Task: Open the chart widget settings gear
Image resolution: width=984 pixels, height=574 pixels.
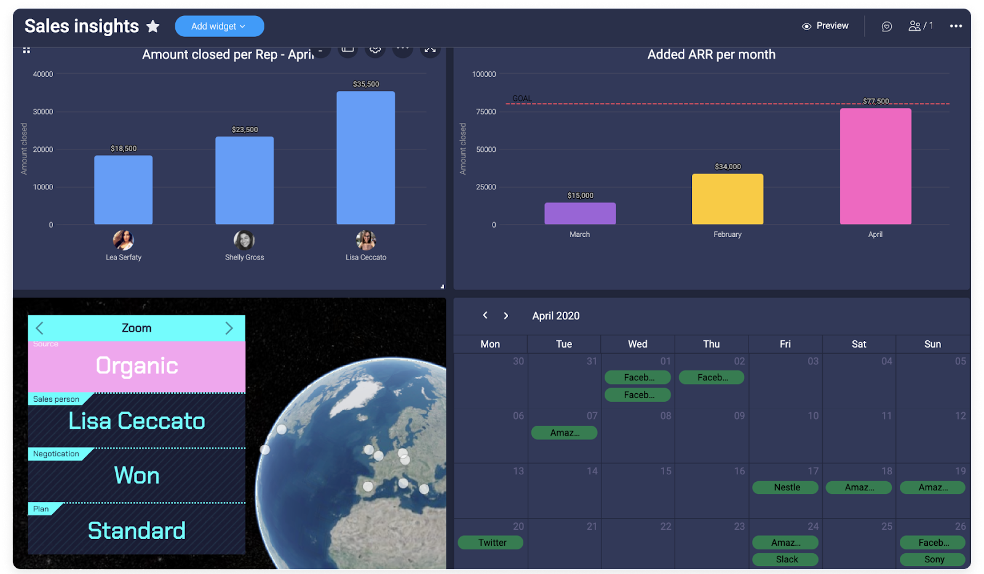Action: [375, 49]
